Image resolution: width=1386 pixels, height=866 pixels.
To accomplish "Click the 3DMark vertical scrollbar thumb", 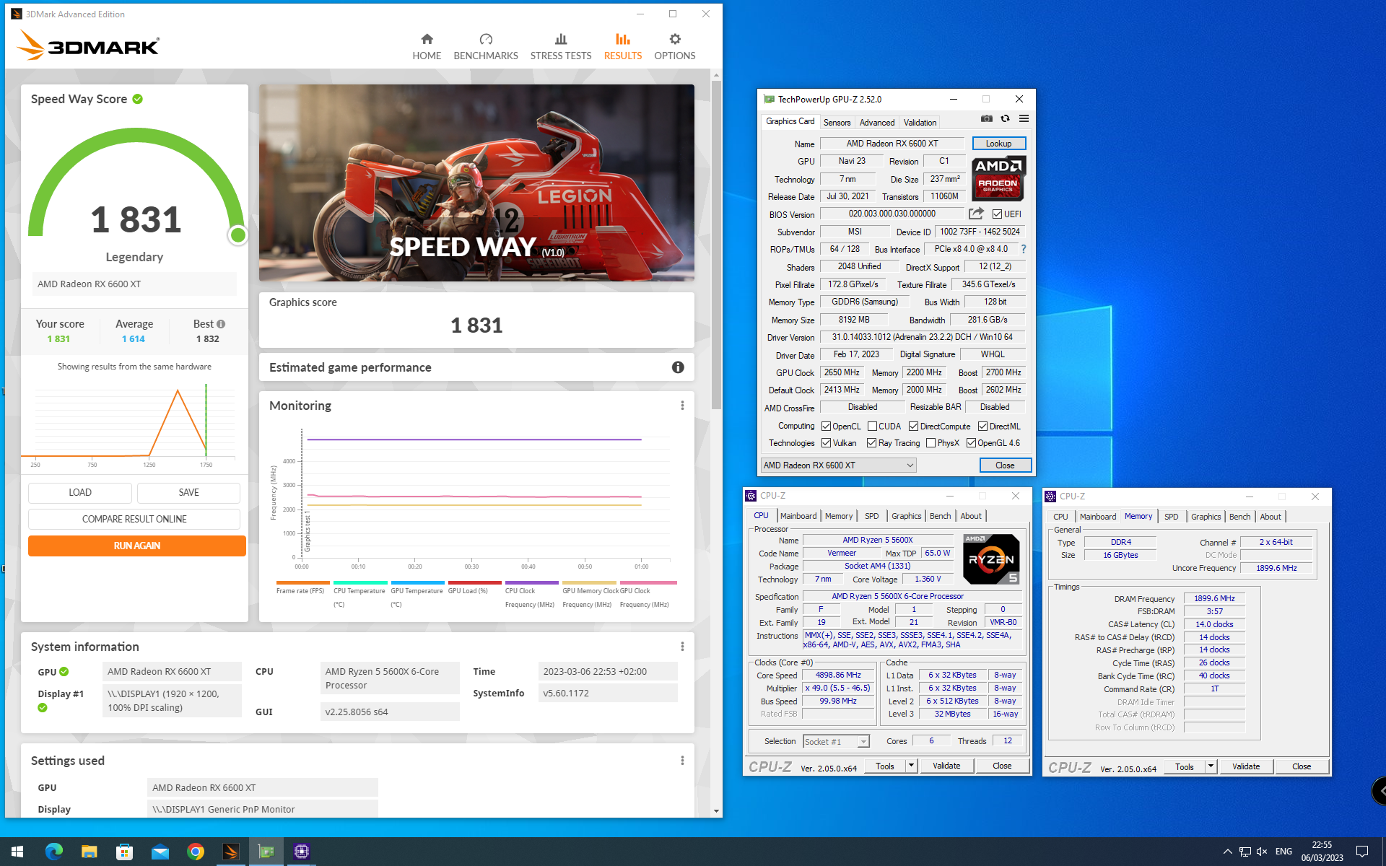I will pyautogui.click(x=716, y=245).
